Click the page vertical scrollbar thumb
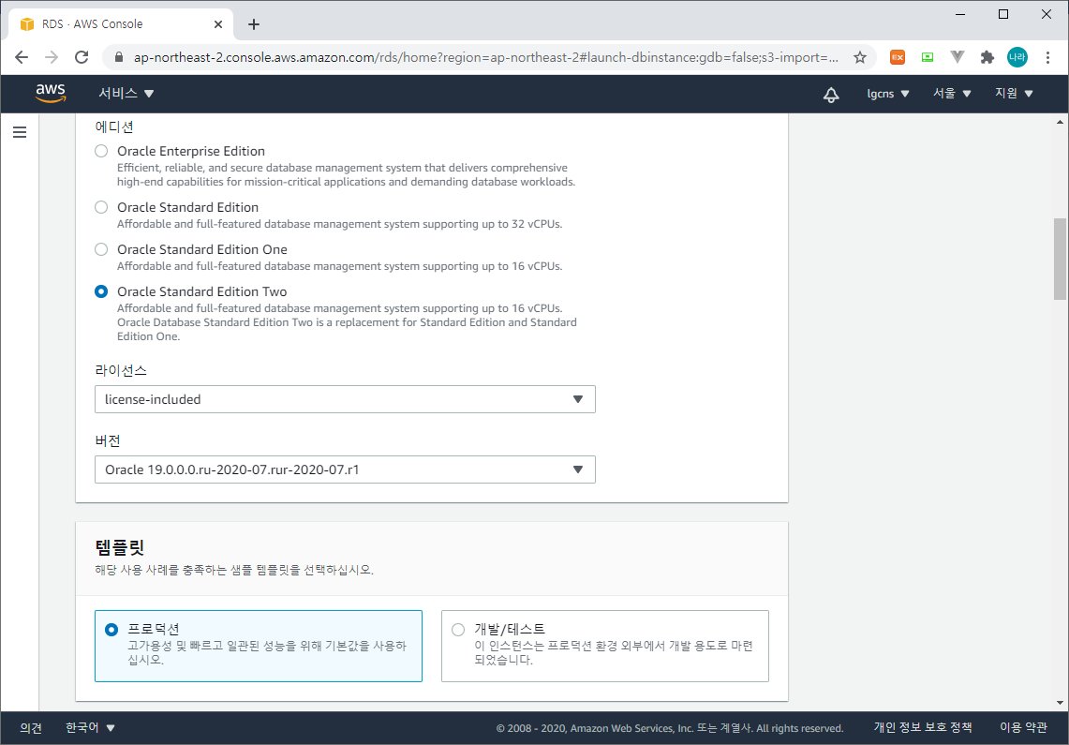Image resolution: width=1069 pixels, height=745 pixels. (x=1060, y=259)
